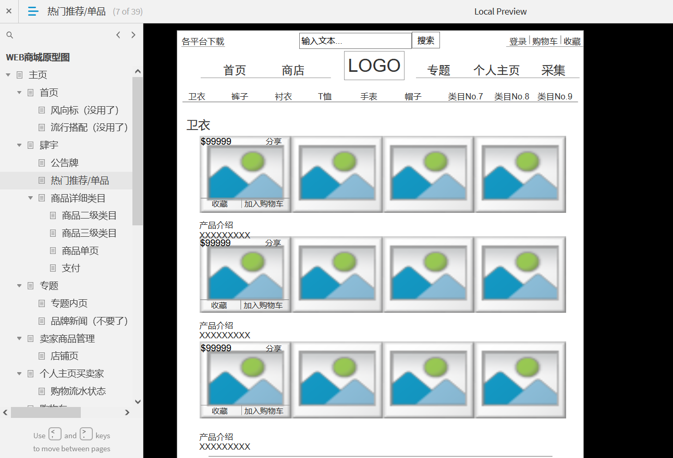The height and width of the screenshot is (458, 673).
Task: Open 购物流水状态 page in sitemap
Action: point(78,391)
